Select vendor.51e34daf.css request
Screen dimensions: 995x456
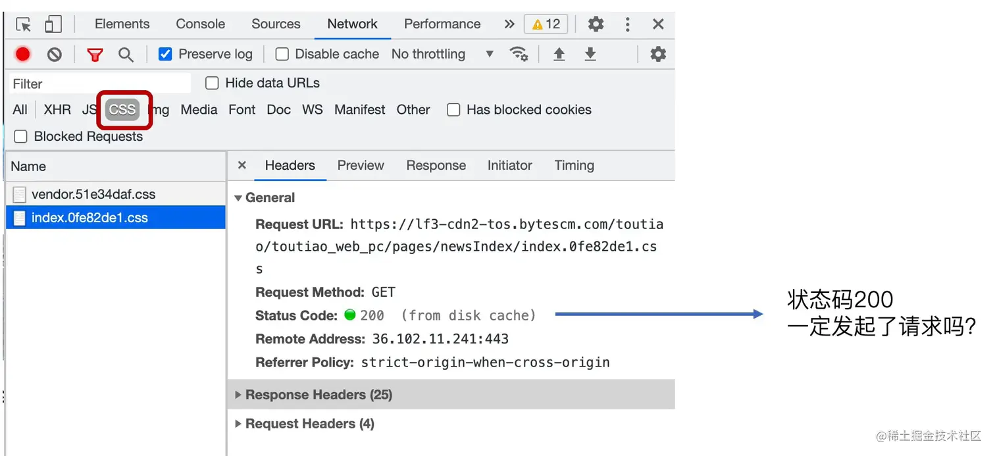tap(93, 195)
